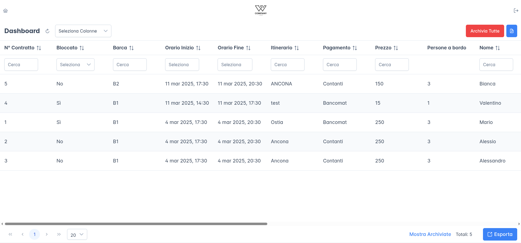Screen dimensions: 521x243
Task: Go to next page arrow in pagination
Action: point(47,235)
